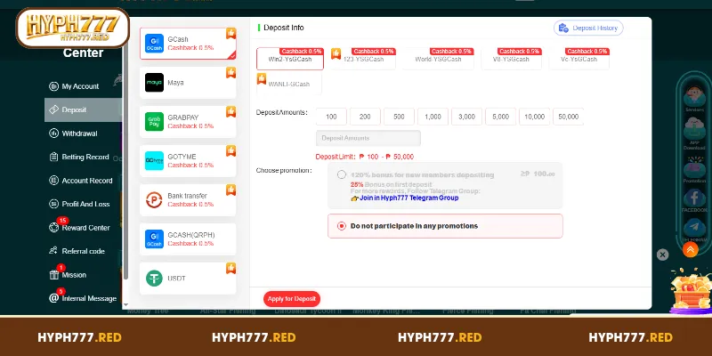
Task: Click the Mission gift icon
Action: click(x=54, y=275)
